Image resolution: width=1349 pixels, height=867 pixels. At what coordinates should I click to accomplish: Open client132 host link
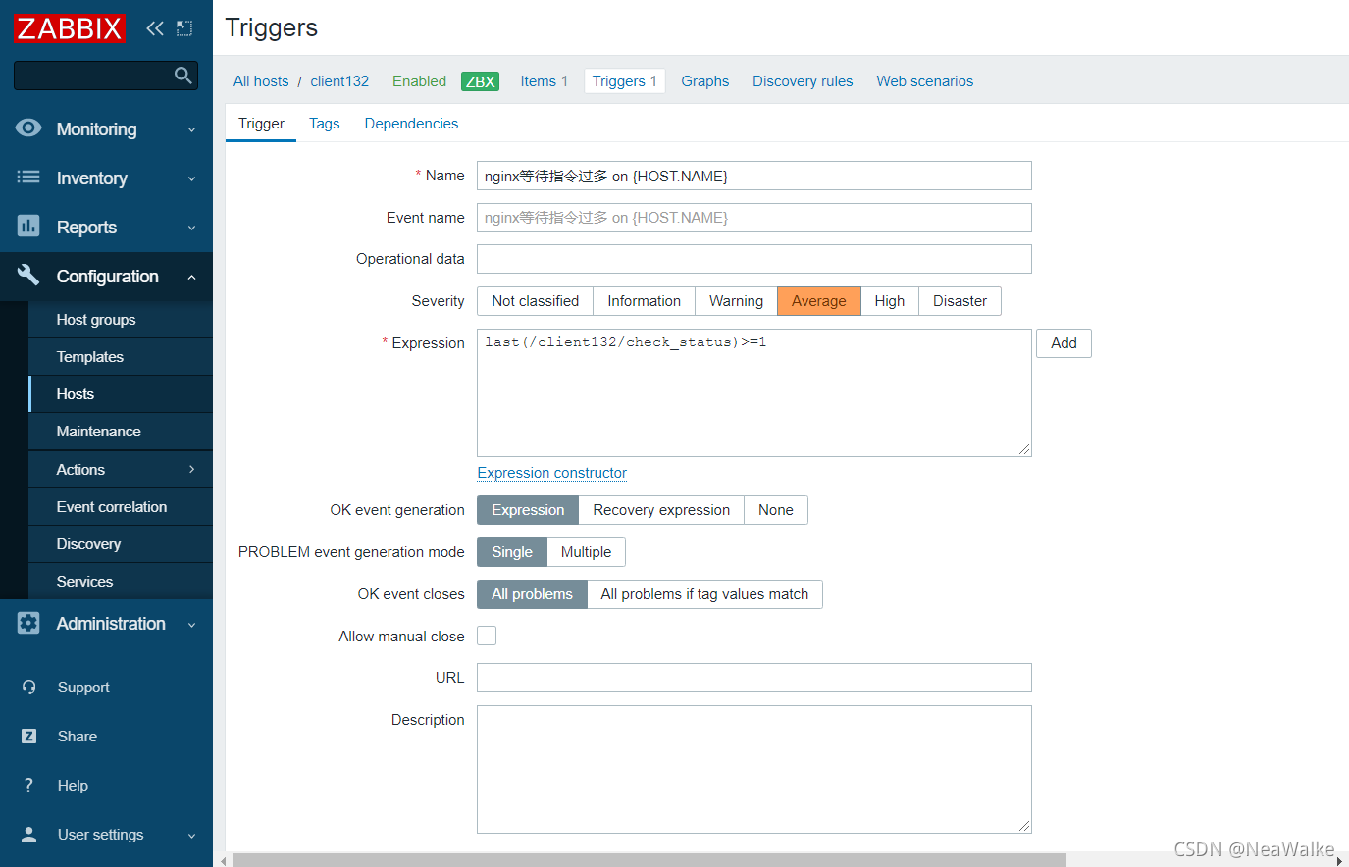339,81
